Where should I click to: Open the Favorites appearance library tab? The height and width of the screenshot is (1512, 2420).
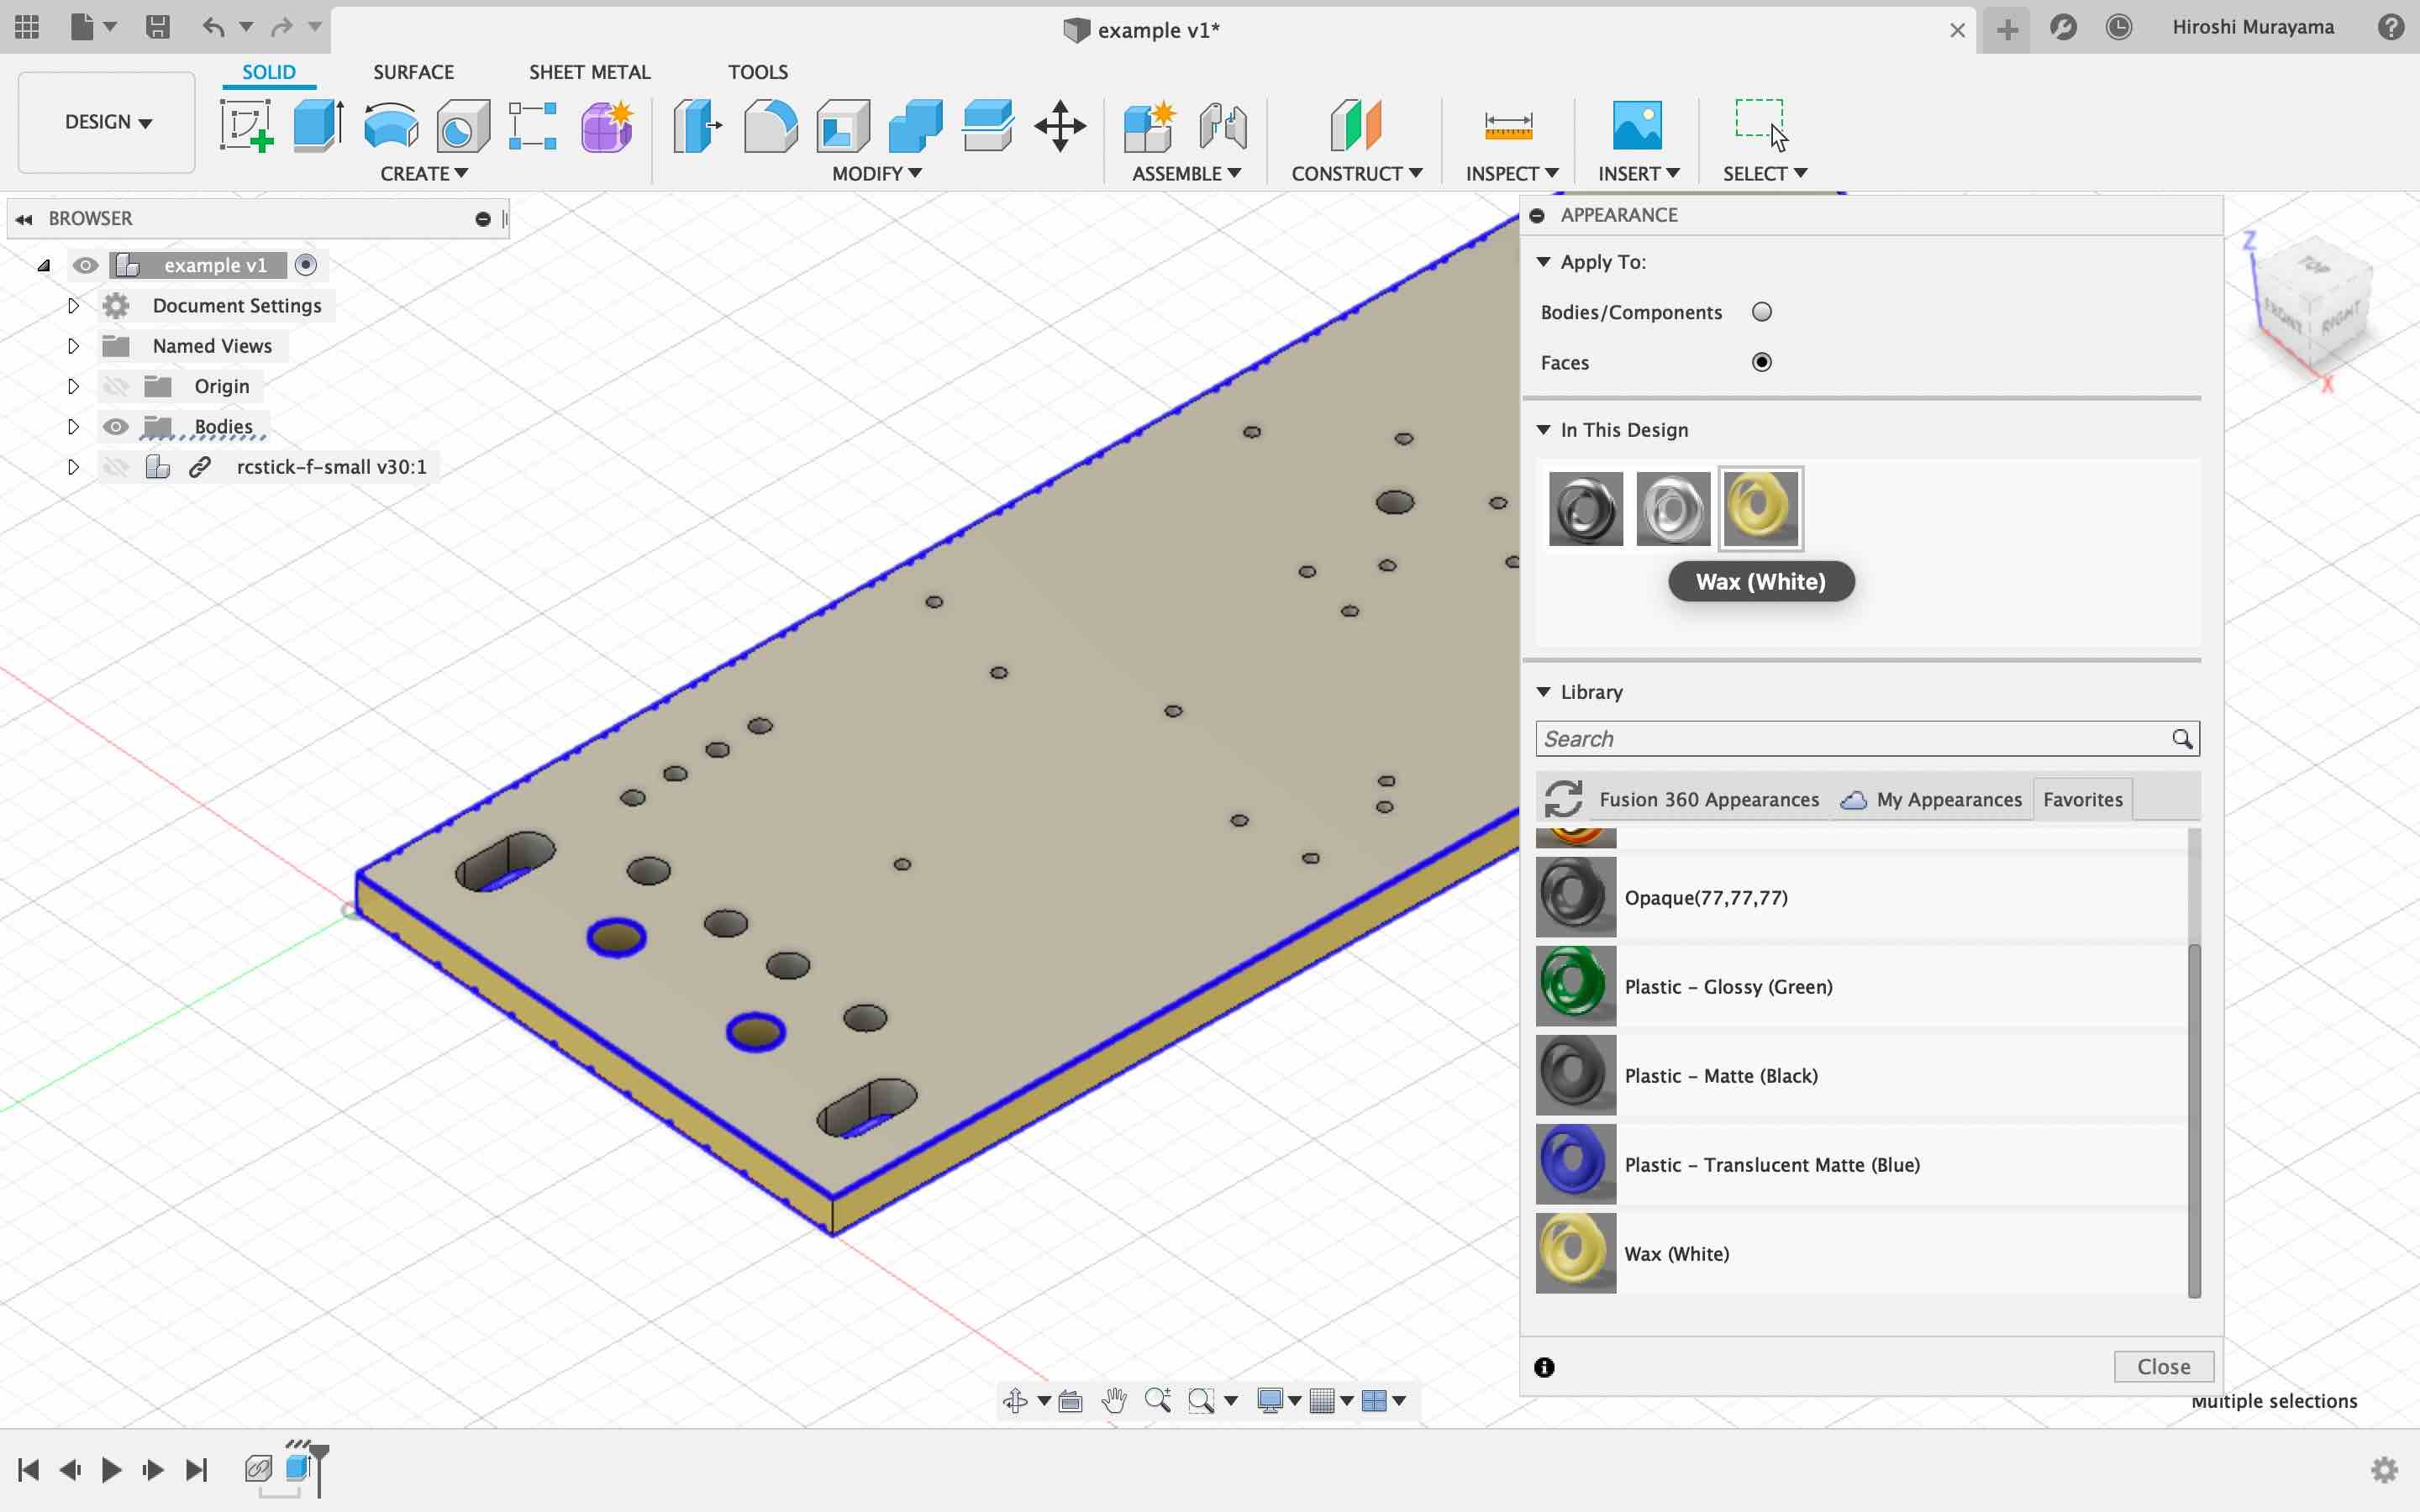click(2082, 799)
